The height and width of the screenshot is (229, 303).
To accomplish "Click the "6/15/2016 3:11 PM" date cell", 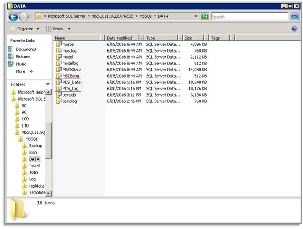I will click(124, 95).
